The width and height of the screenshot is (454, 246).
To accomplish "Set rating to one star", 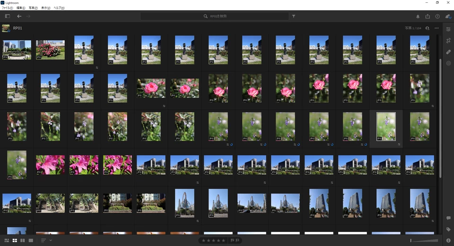I will pos(203,240).
